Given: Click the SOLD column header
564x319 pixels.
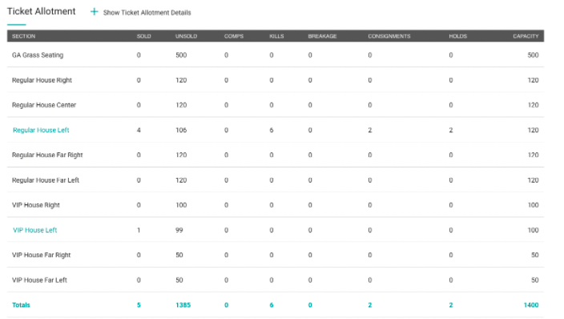Looking at the screenshot, I should (144, 36).
